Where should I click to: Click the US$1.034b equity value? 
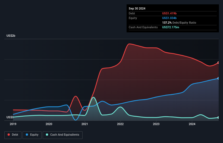coord(169,18)
